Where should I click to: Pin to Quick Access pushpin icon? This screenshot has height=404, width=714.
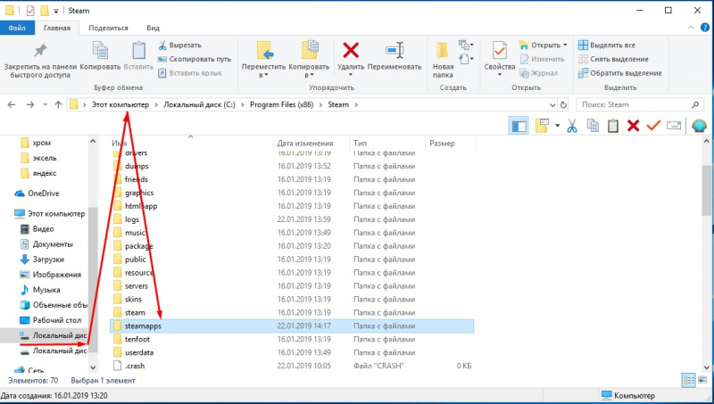click(x=40, y=51)
